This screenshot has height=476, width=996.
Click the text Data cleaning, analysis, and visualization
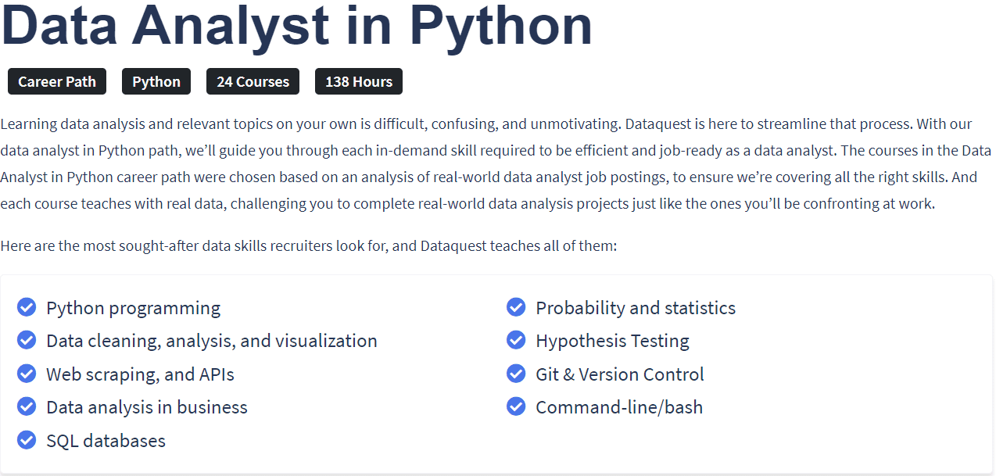[x=212, y=341]
